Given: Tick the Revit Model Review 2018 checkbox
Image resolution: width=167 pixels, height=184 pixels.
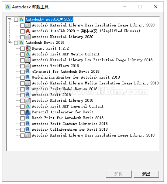Looking at the screenshot, I should click(x=22, y=89).
